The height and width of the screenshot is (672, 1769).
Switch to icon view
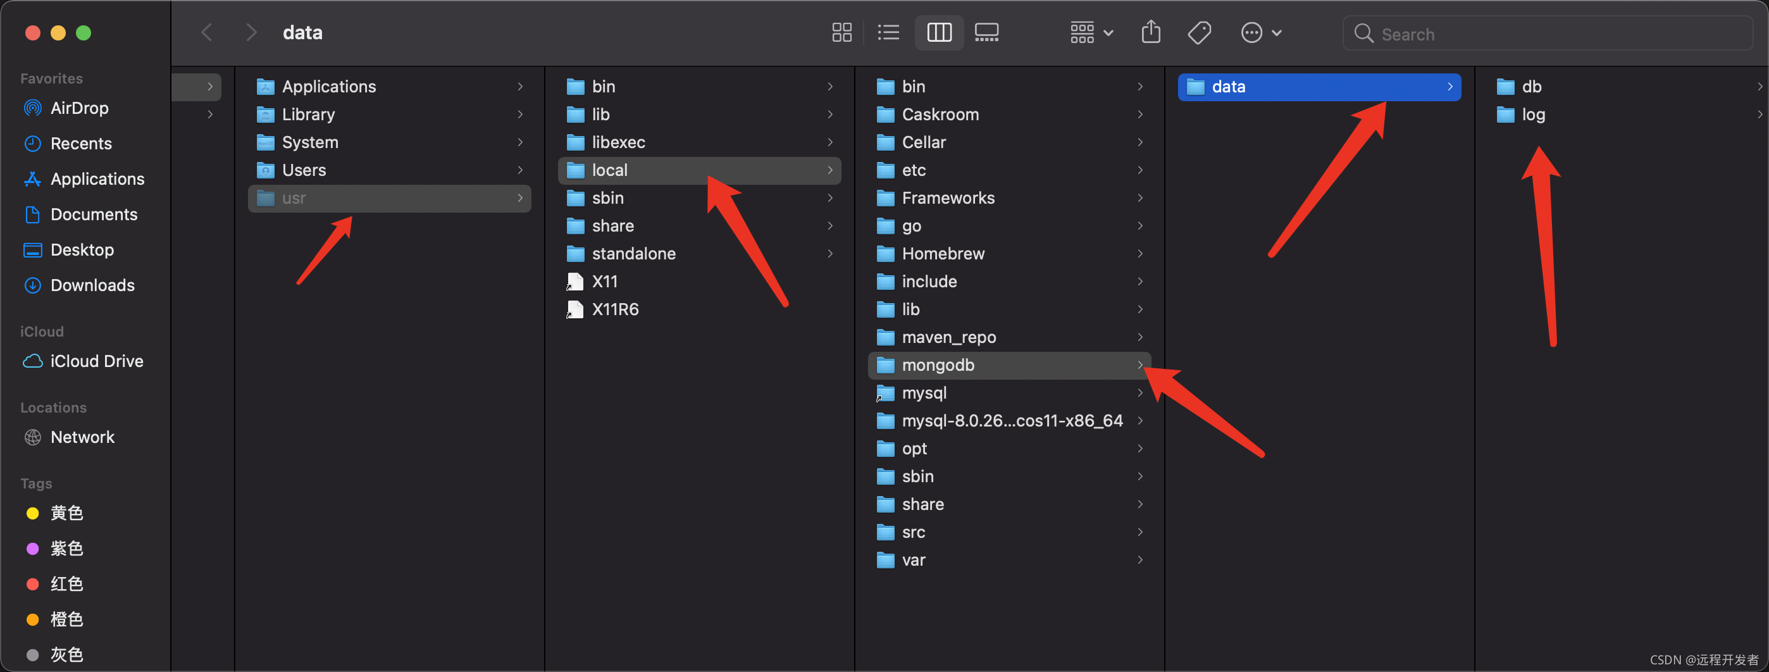[841, 32]
